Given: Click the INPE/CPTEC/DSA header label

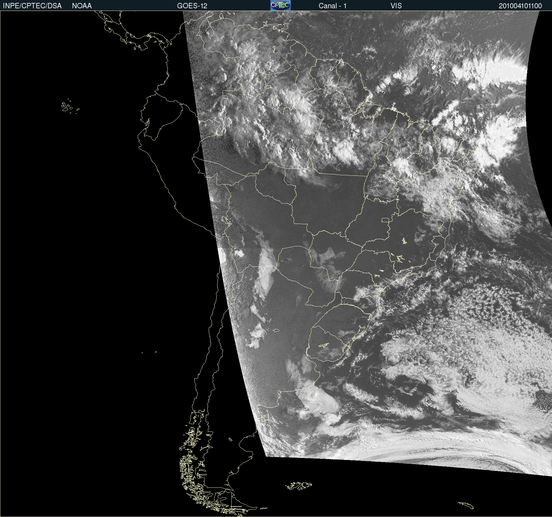Looking at the screenshot, I should pos(32,6).
